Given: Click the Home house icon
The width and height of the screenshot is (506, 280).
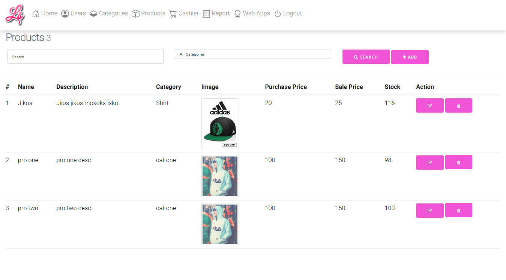Looking at the screenshot, I should coord(36,14).
